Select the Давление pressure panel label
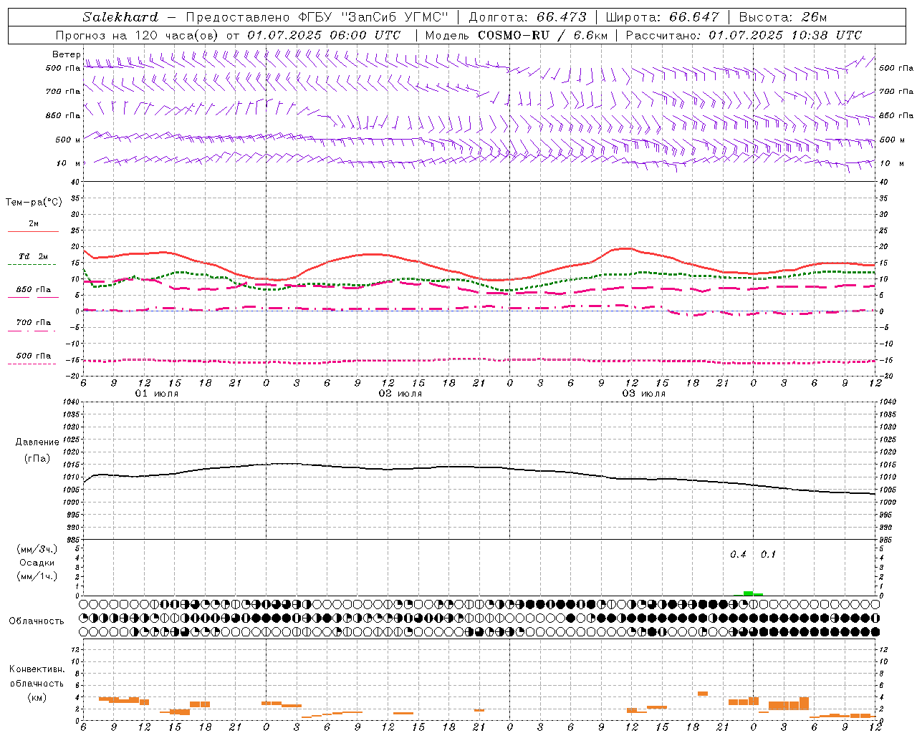The image size is (917, 733). (x=37, y=442)
